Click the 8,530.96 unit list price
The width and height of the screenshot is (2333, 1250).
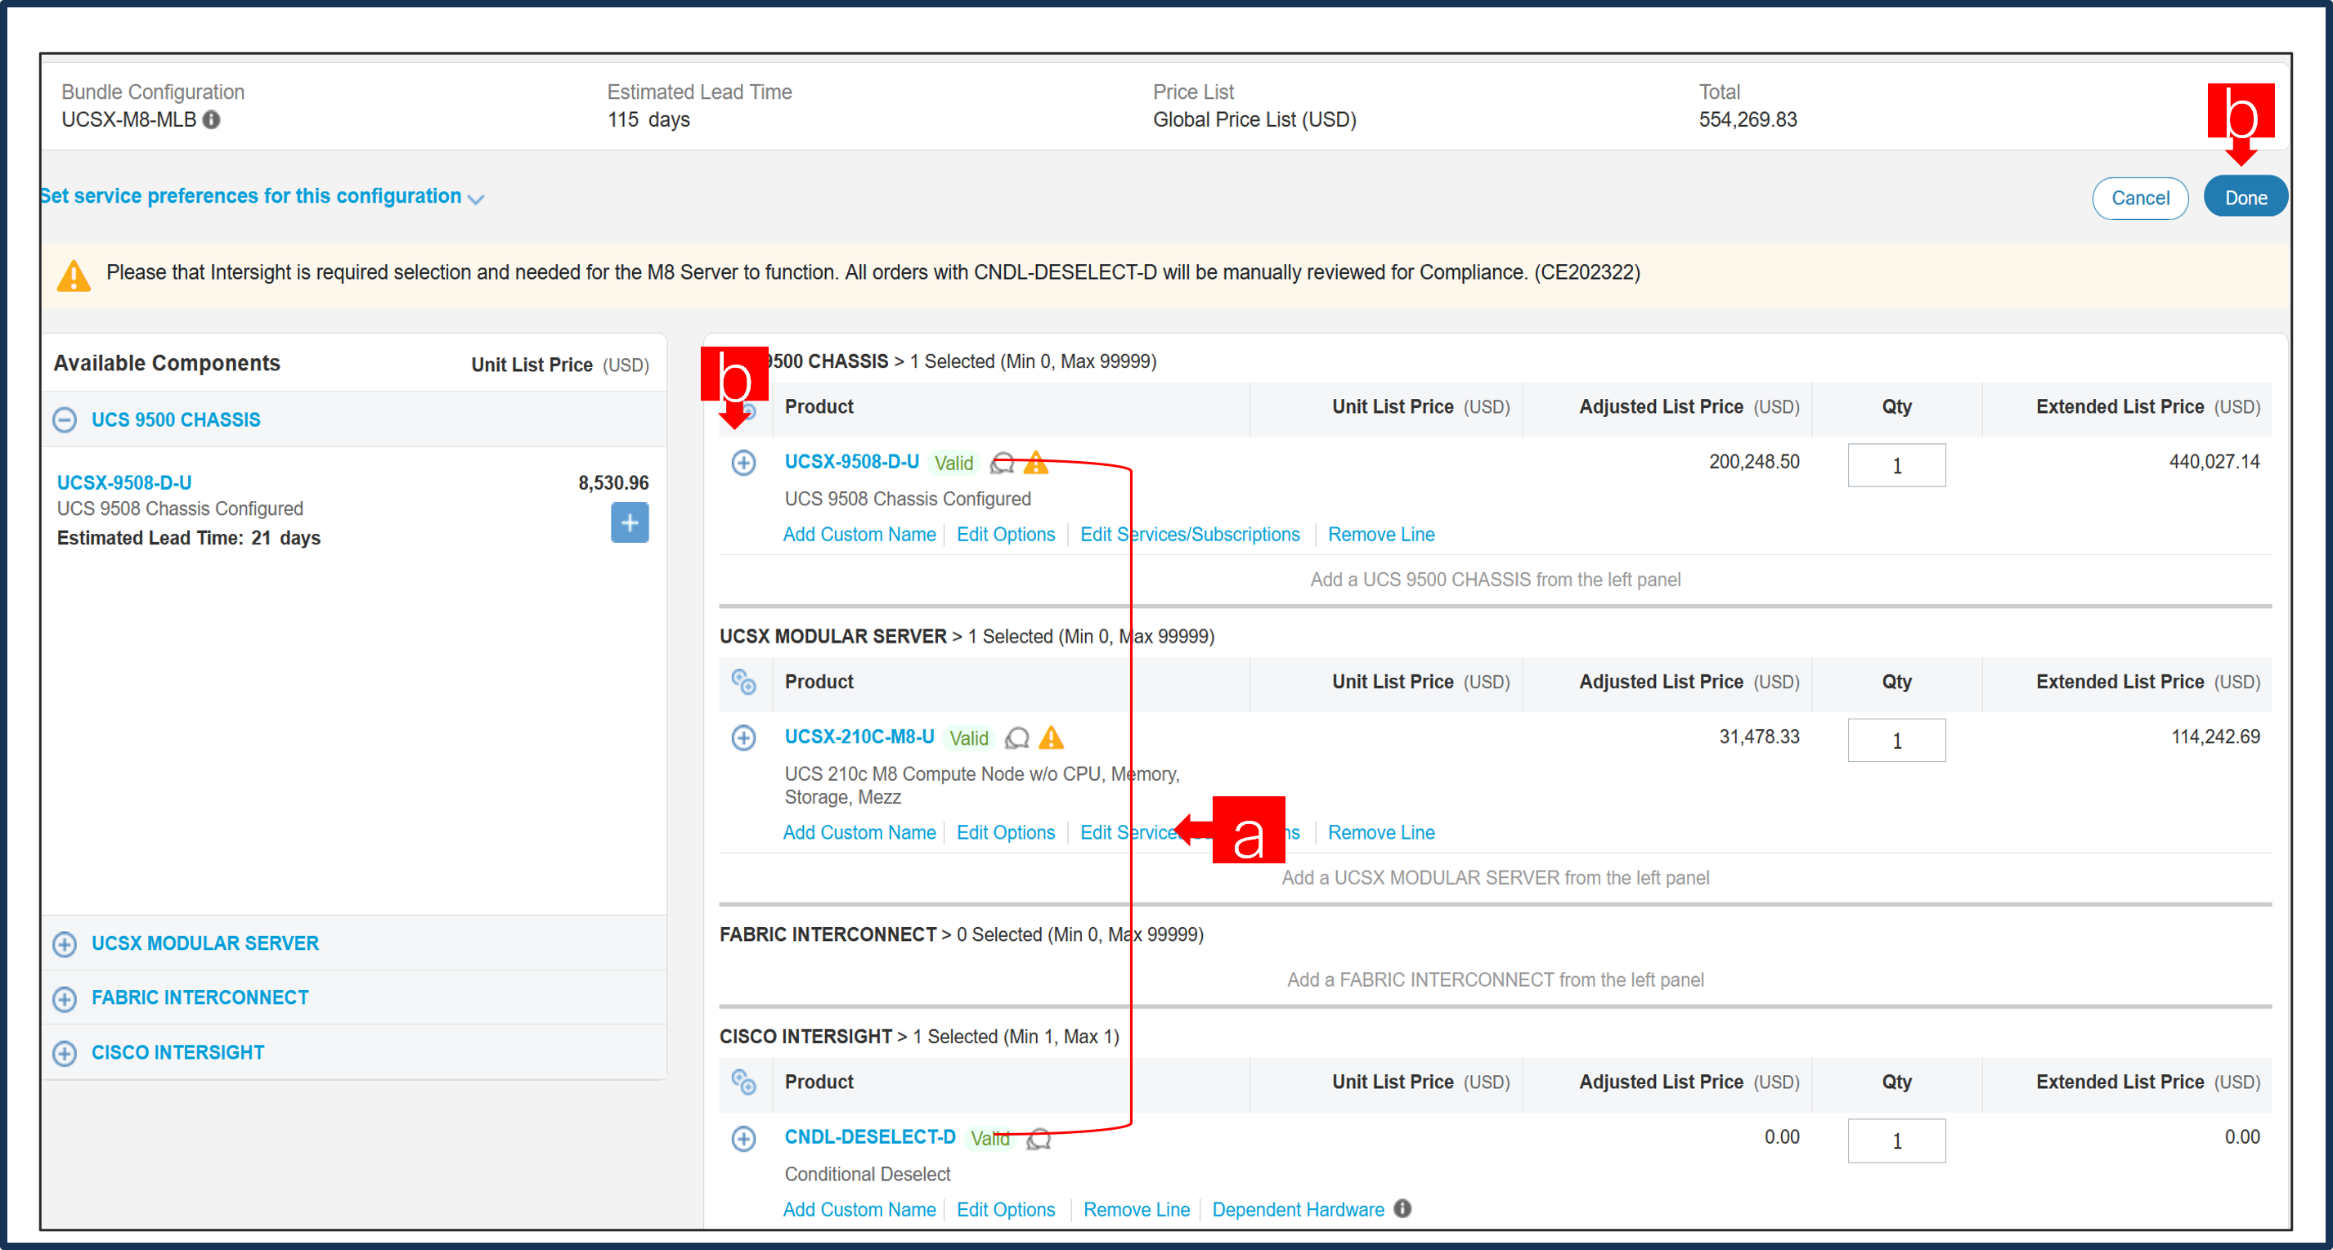613,482
